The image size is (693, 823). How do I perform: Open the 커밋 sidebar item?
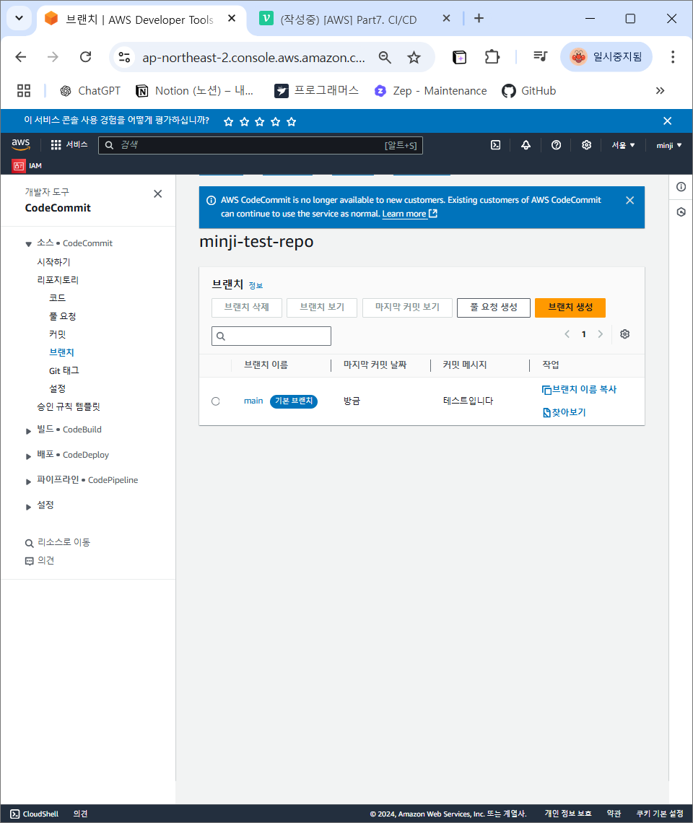(x=57, y=334)
